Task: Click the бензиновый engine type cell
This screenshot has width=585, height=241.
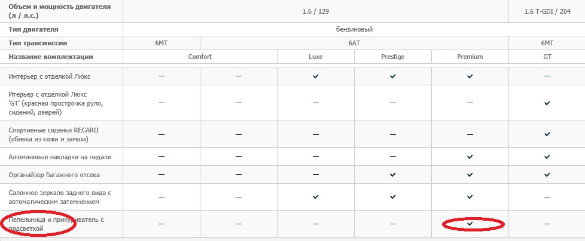Action: [x=354, y=29]
